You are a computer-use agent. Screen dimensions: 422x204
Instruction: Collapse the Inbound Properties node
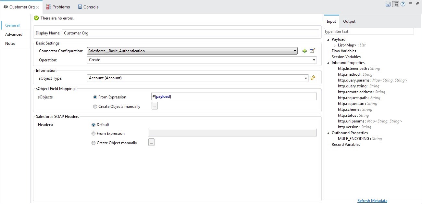[328, 63]
